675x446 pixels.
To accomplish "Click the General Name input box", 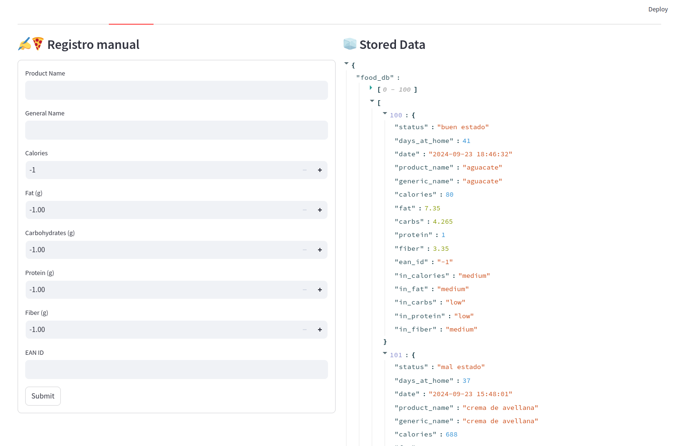I will pyautogui.click(x=176, y=130).
